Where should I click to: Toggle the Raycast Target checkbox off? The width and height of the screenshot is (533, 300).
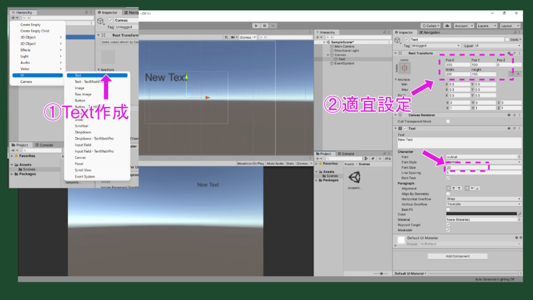(448, 226)
